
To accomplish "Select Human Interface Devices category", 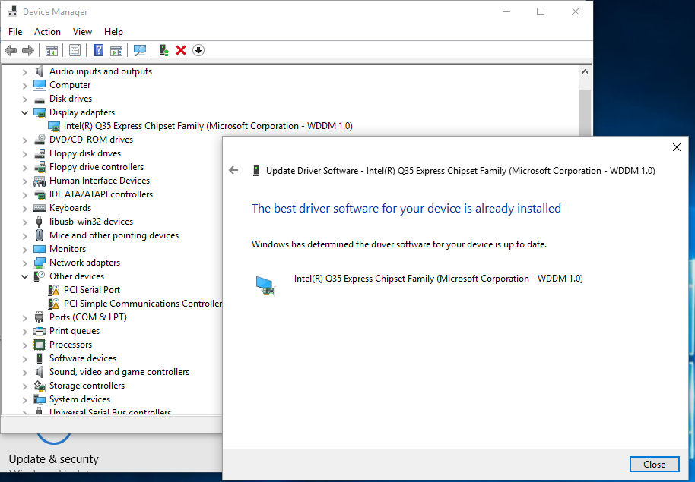I will (100, 181).
